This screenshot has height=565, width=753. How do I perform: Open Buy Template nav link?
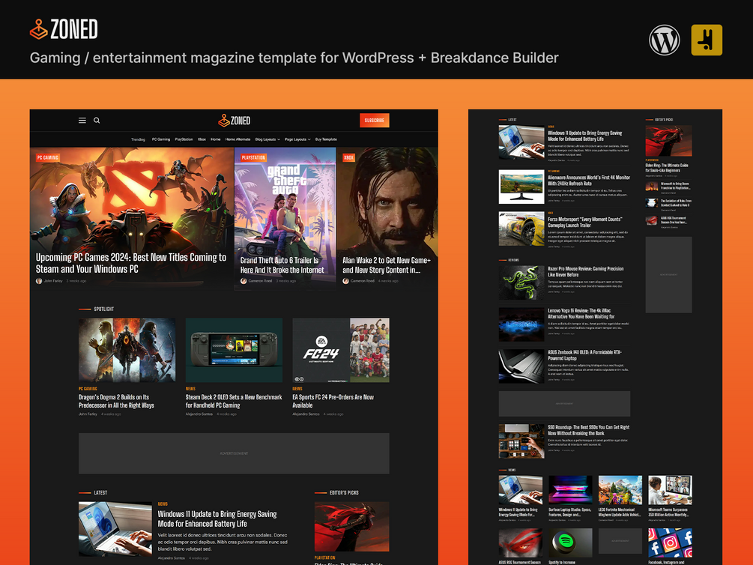[x=326, y=139]
